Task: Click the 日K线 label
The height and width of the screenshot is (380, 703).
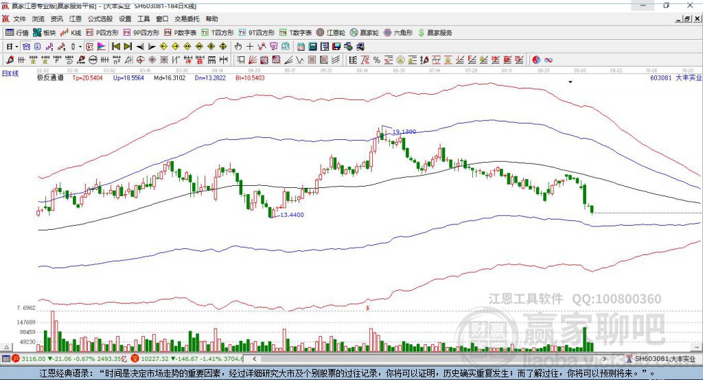Action: 10,74
